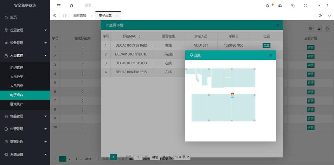Collapse the sidebar menu icon
Viewport: 334px width, 165px height.
[59, 6]
